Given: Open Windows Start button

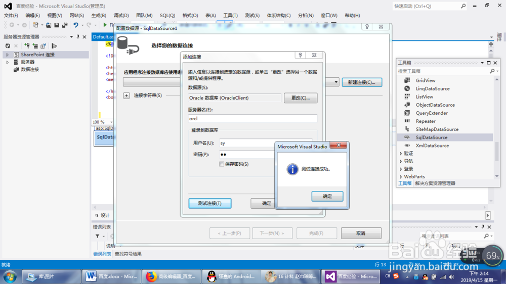Looking at the screenshot, I should click(x=10, y=276).
